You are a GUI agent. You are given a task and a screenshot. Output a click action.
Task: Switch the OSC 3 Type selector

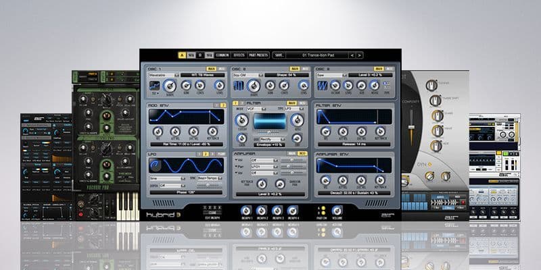click(387, 86)
